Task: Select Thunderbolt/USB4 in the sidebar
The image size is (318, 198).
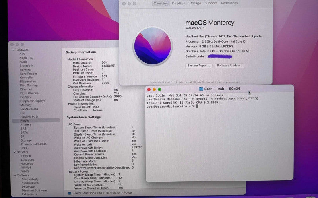Action: (34, 144)
